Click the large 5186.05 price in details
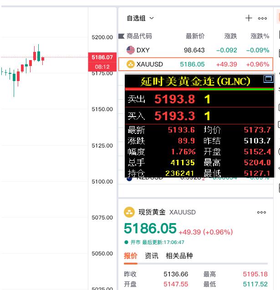 tap(150, 229)
